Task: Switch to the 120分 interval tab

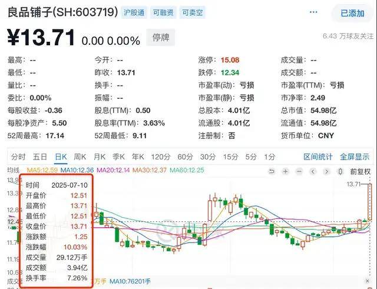Action: 161,157
